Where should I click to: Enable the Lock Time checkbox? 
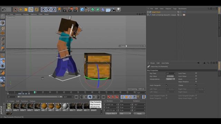click(196, 73)
